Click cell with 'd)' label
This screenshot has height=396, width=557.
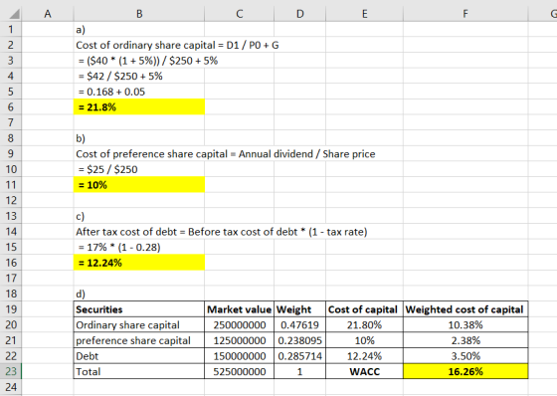pyautogui.click(x=139, y=294)
